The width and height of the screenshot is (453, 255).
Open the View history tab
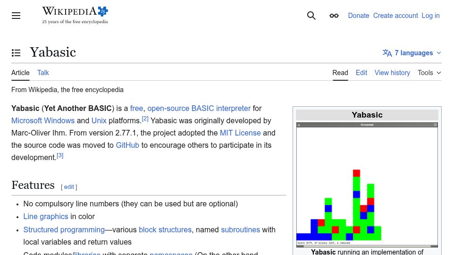(x=392, y=73)
